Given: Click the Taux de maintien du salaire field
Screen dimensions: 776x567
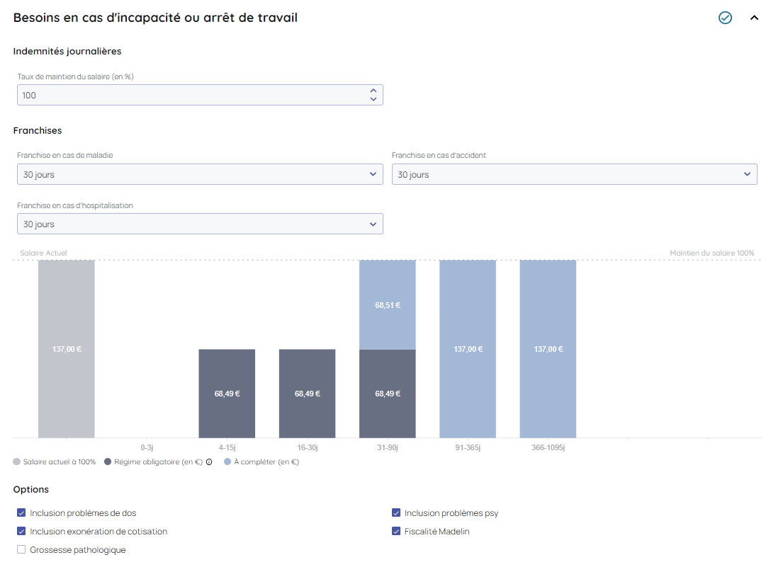Looking at the screenshot, I should pyautogui.click(x=191, y=95).
